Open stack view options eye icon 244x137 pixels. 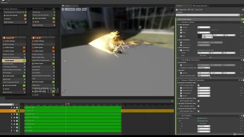tap(242, 15)
